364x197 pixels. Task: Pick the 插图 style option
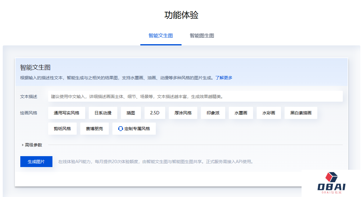click(131, 113)
